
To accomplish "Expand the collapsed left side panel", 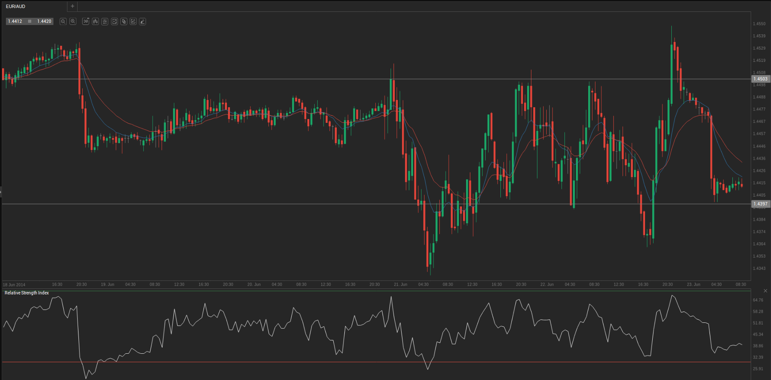I will [1, 192].
